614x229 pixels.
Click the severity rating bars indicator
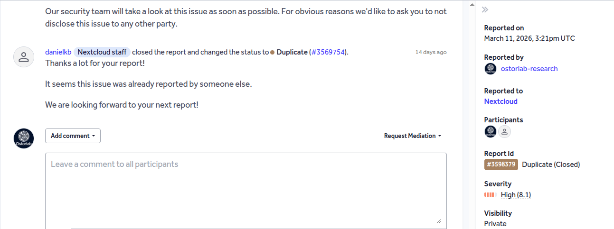point(490,195)
